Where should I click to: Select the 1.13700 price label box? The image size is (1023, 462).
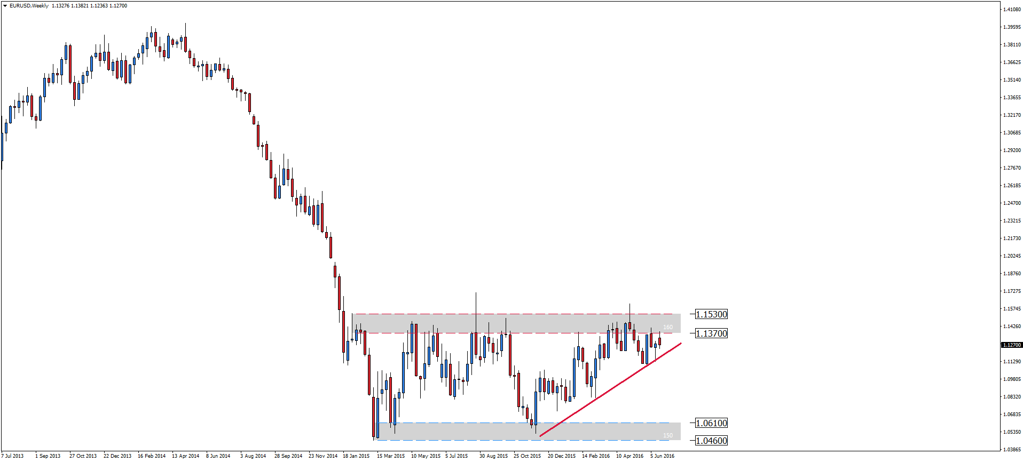[x=711, y=333]
